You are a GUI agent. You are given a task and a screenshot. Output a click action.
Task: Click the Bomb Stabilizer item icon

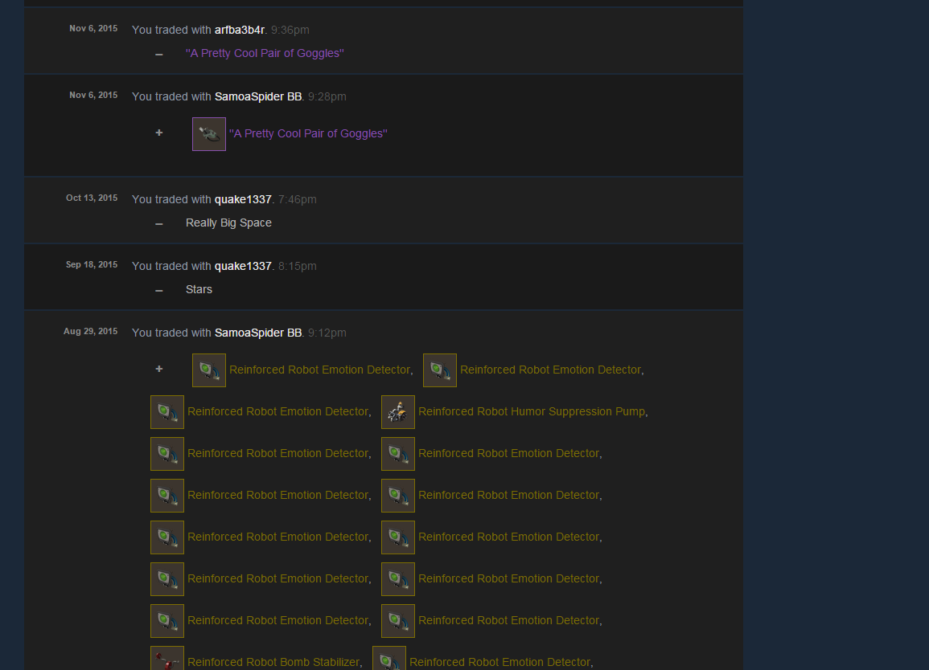click(x=167, y=658)
